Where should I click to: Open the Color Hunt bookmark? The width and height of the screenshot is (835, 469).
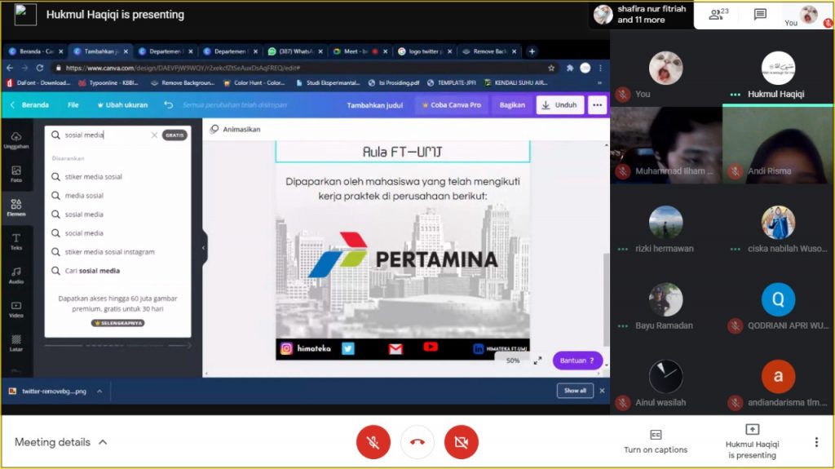tap(254, 82)
